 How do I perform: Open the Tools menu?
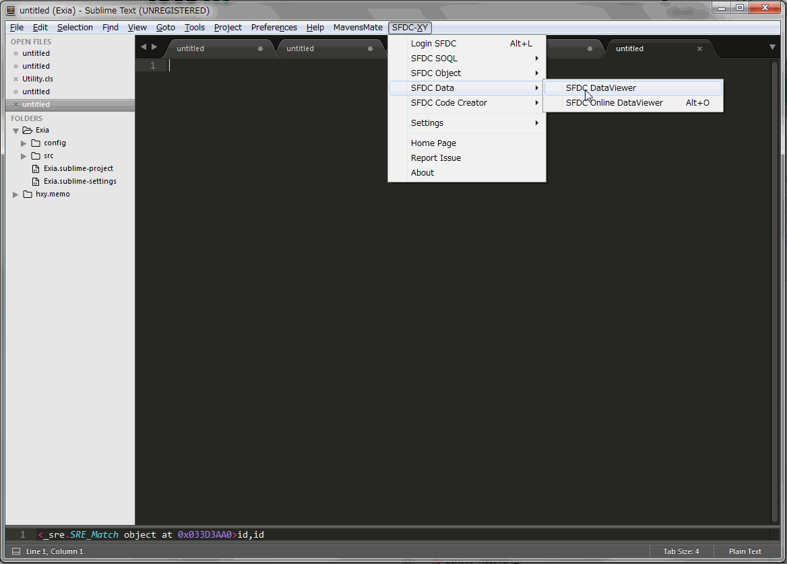(x=194, y=28)
